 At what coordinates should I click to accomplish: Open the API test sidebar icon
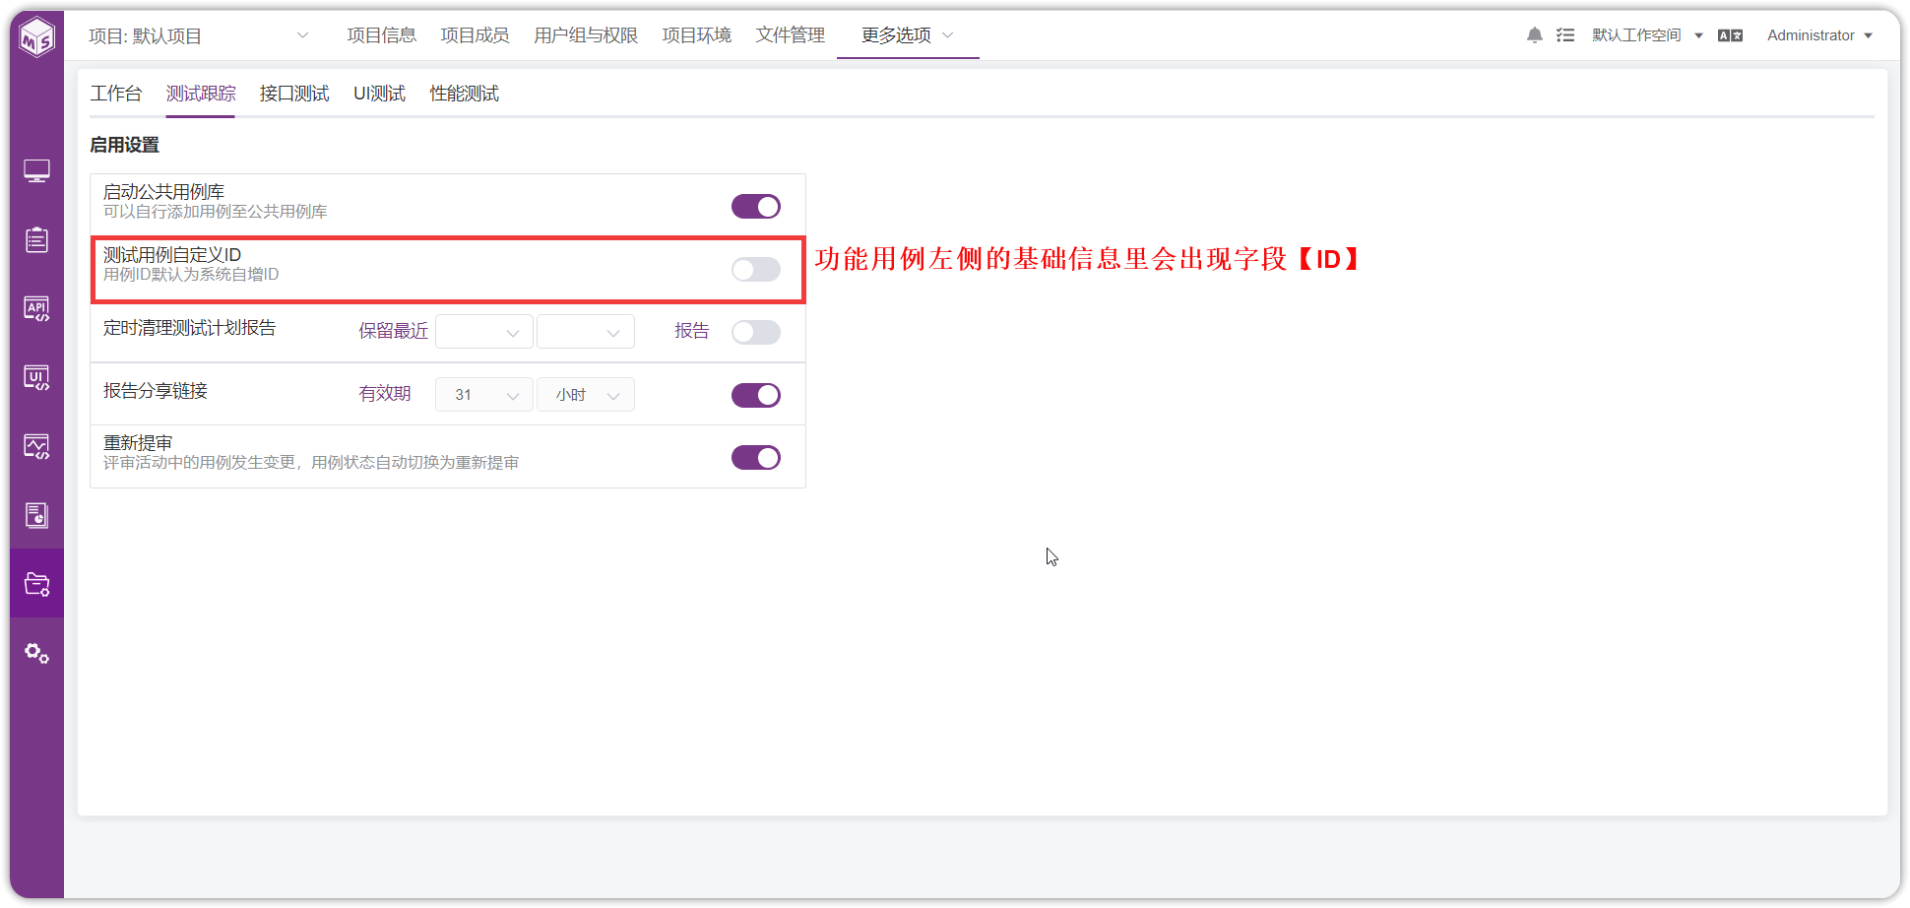pyautogui.click(x=36, y=309)
